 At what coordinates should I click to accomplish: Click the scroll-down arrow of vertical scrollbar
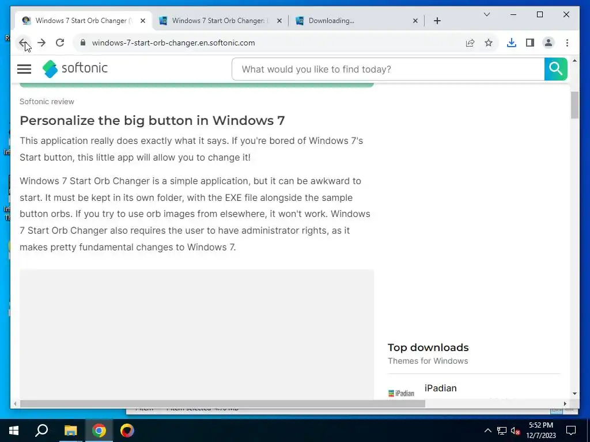(574, 394)
